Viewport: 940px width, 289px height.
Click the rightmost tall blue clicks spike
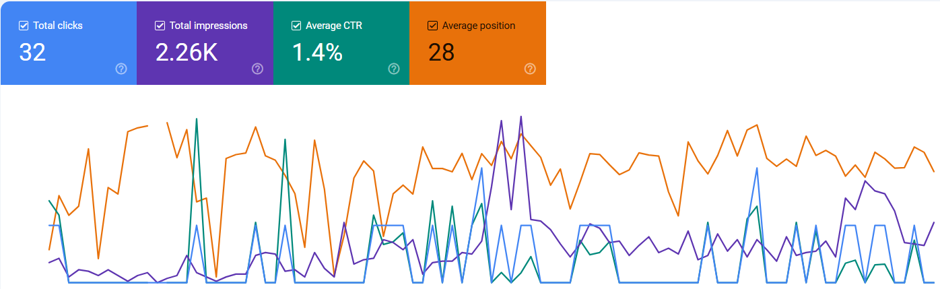[x=758, y=168]
